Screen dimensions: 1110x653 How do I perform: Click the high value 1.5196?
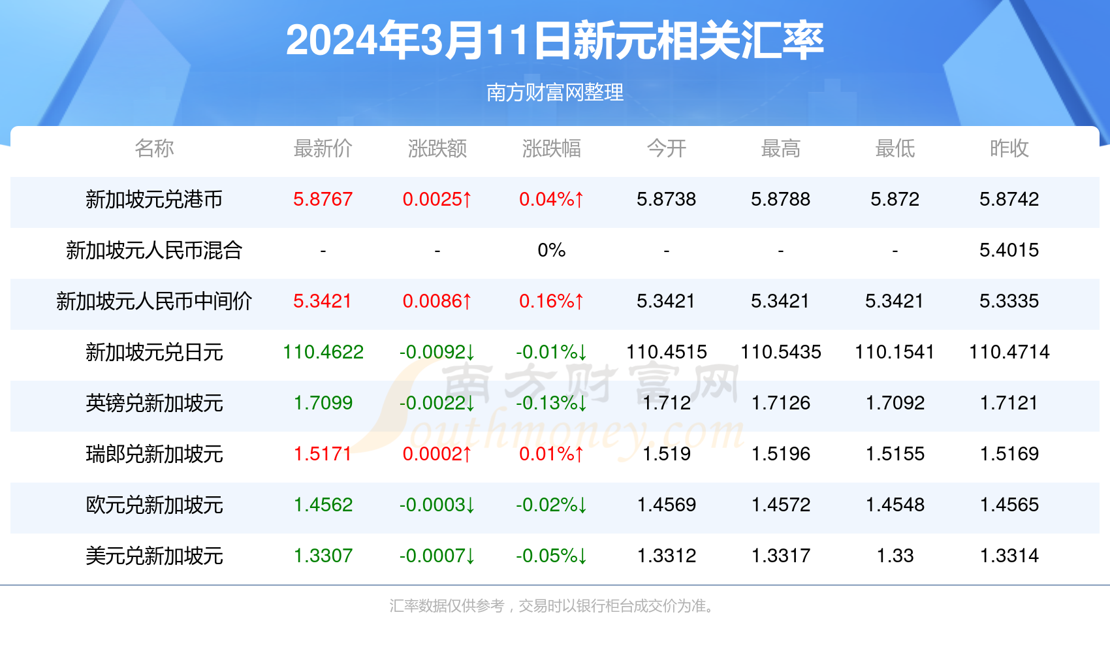781,454
